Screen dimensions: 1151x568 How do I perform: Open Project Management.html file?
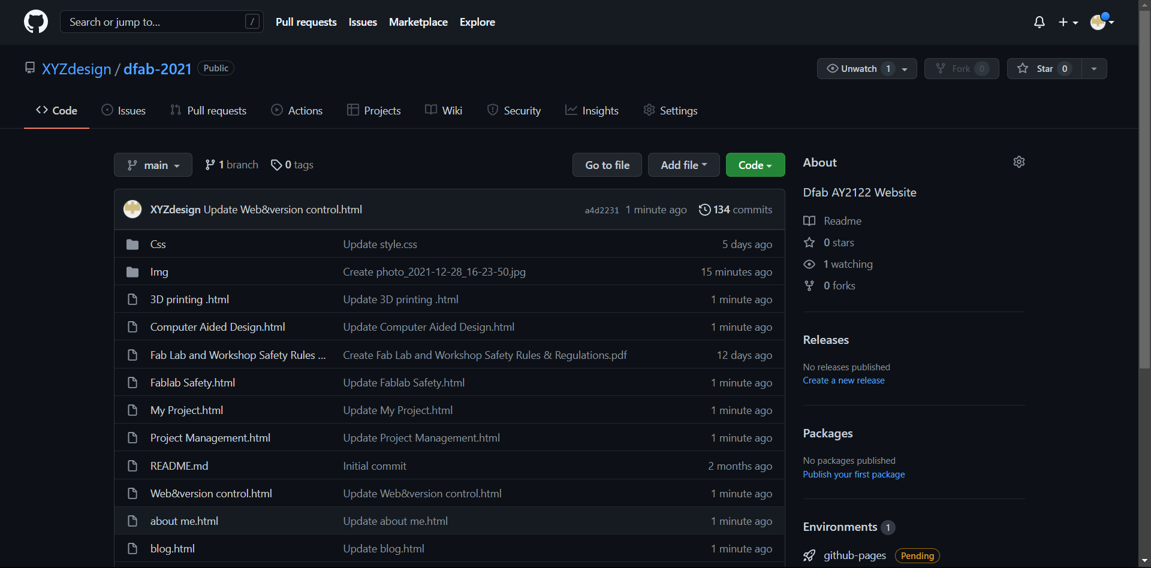coord(210,438)
